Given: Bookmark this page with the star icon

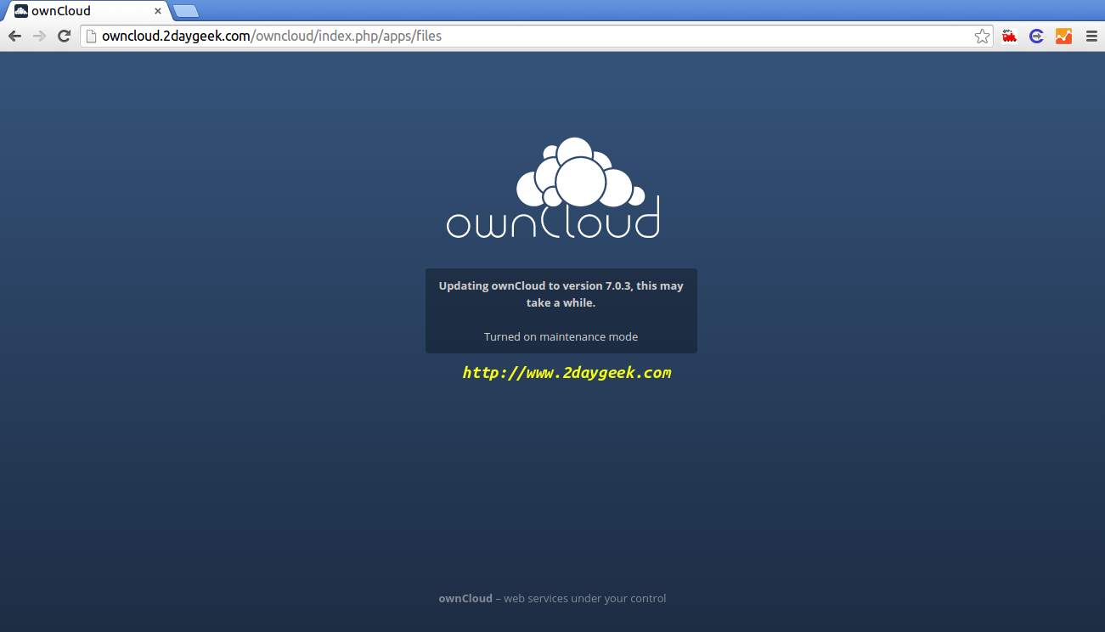Looking at the screenshot, I should (982, 36).
